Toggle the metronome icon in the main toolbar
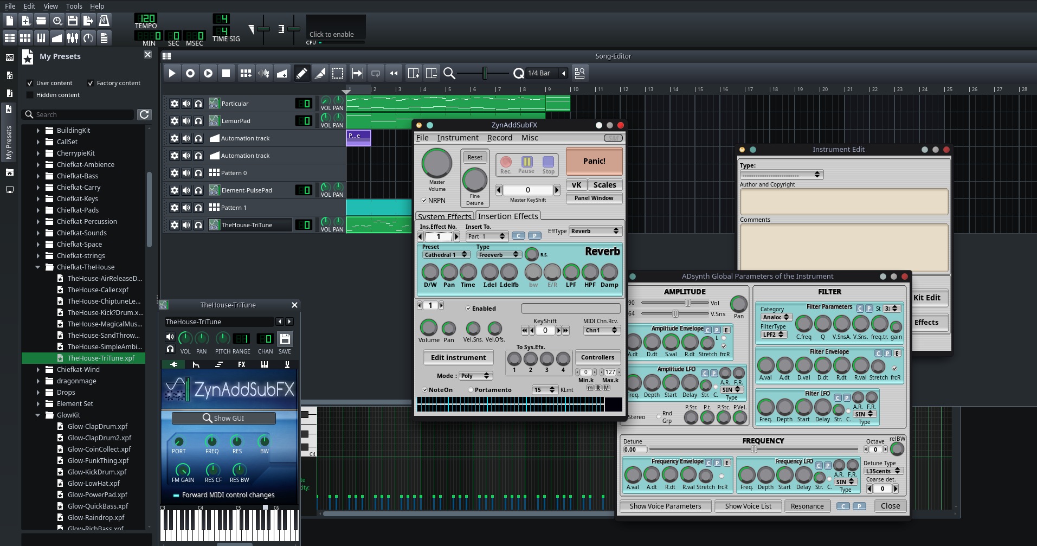1037x546 pixels. pos(104,21)
